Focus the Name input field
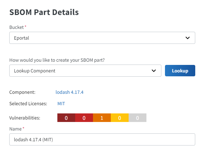 click(102, 139)
